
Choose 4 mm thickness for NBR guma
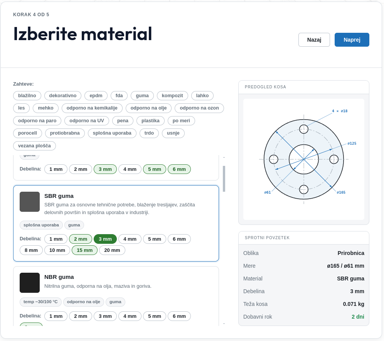[x=130, y=316]
